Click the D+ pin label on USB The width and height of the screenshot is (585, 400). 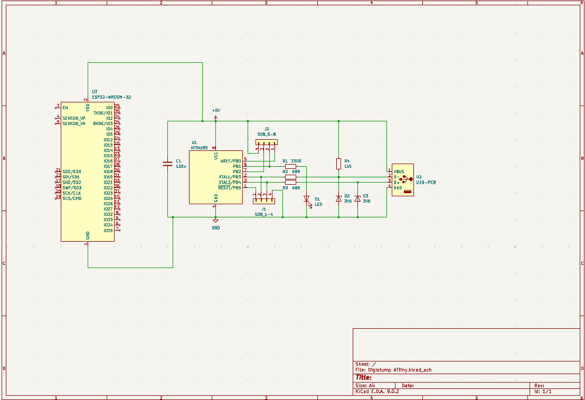(x=397, y=183)
